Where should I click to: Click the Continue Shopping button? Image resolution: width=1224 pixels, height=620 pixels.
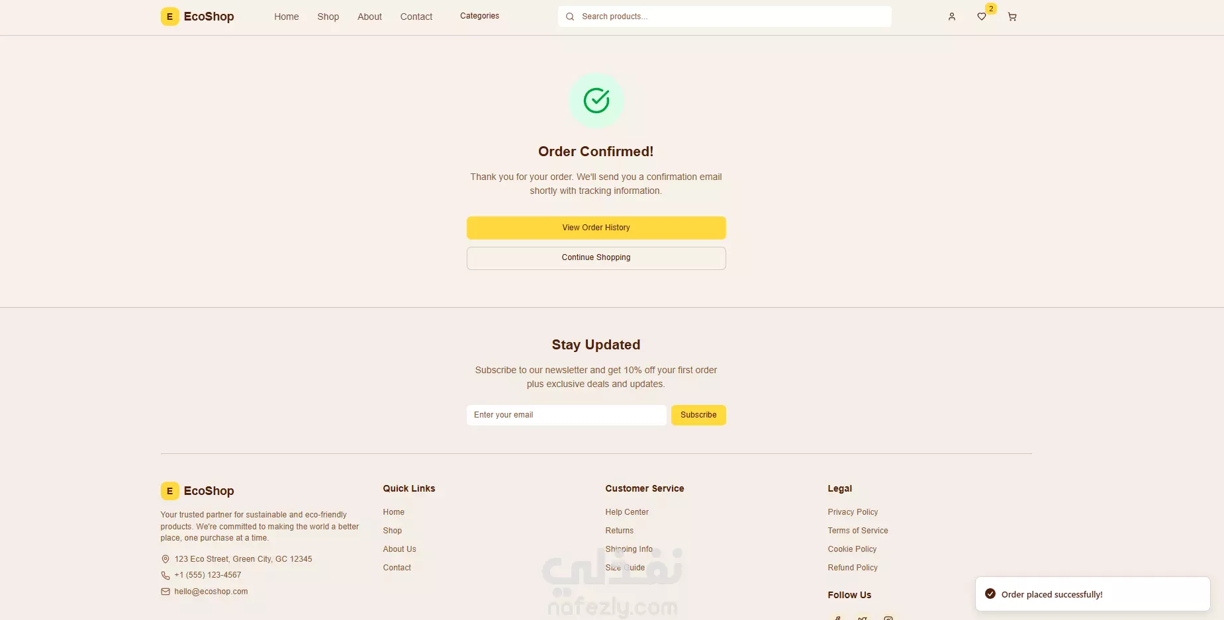pyautogui.click(x=596, y=258)
